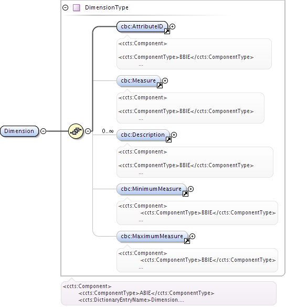Select the cbc:MaximumMeasure element node
This screenshot has width=286, height=307.
point(152,237)
